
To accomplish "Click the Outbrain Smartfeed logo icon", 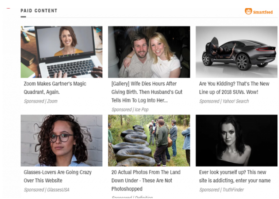I will click(x=248, y=11).
